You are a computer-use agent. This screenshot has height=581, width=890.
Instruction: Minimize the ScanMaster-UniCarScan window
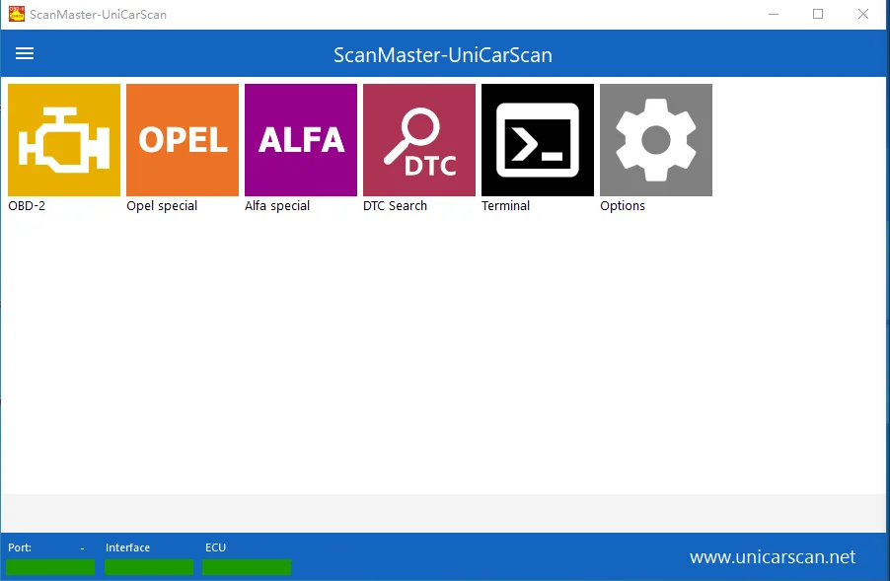pos(773,14)
